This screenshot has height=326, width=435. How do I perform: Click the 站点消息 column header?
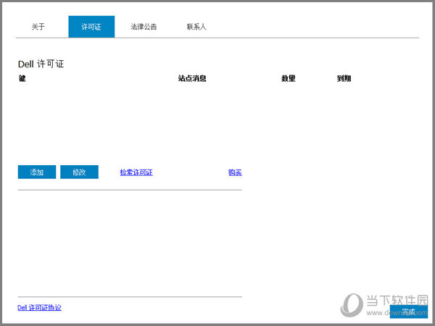click(192, 78)
